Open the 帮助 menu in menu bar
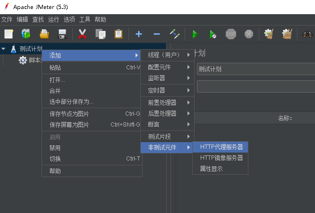315x213 pixels. coord(100,19)
